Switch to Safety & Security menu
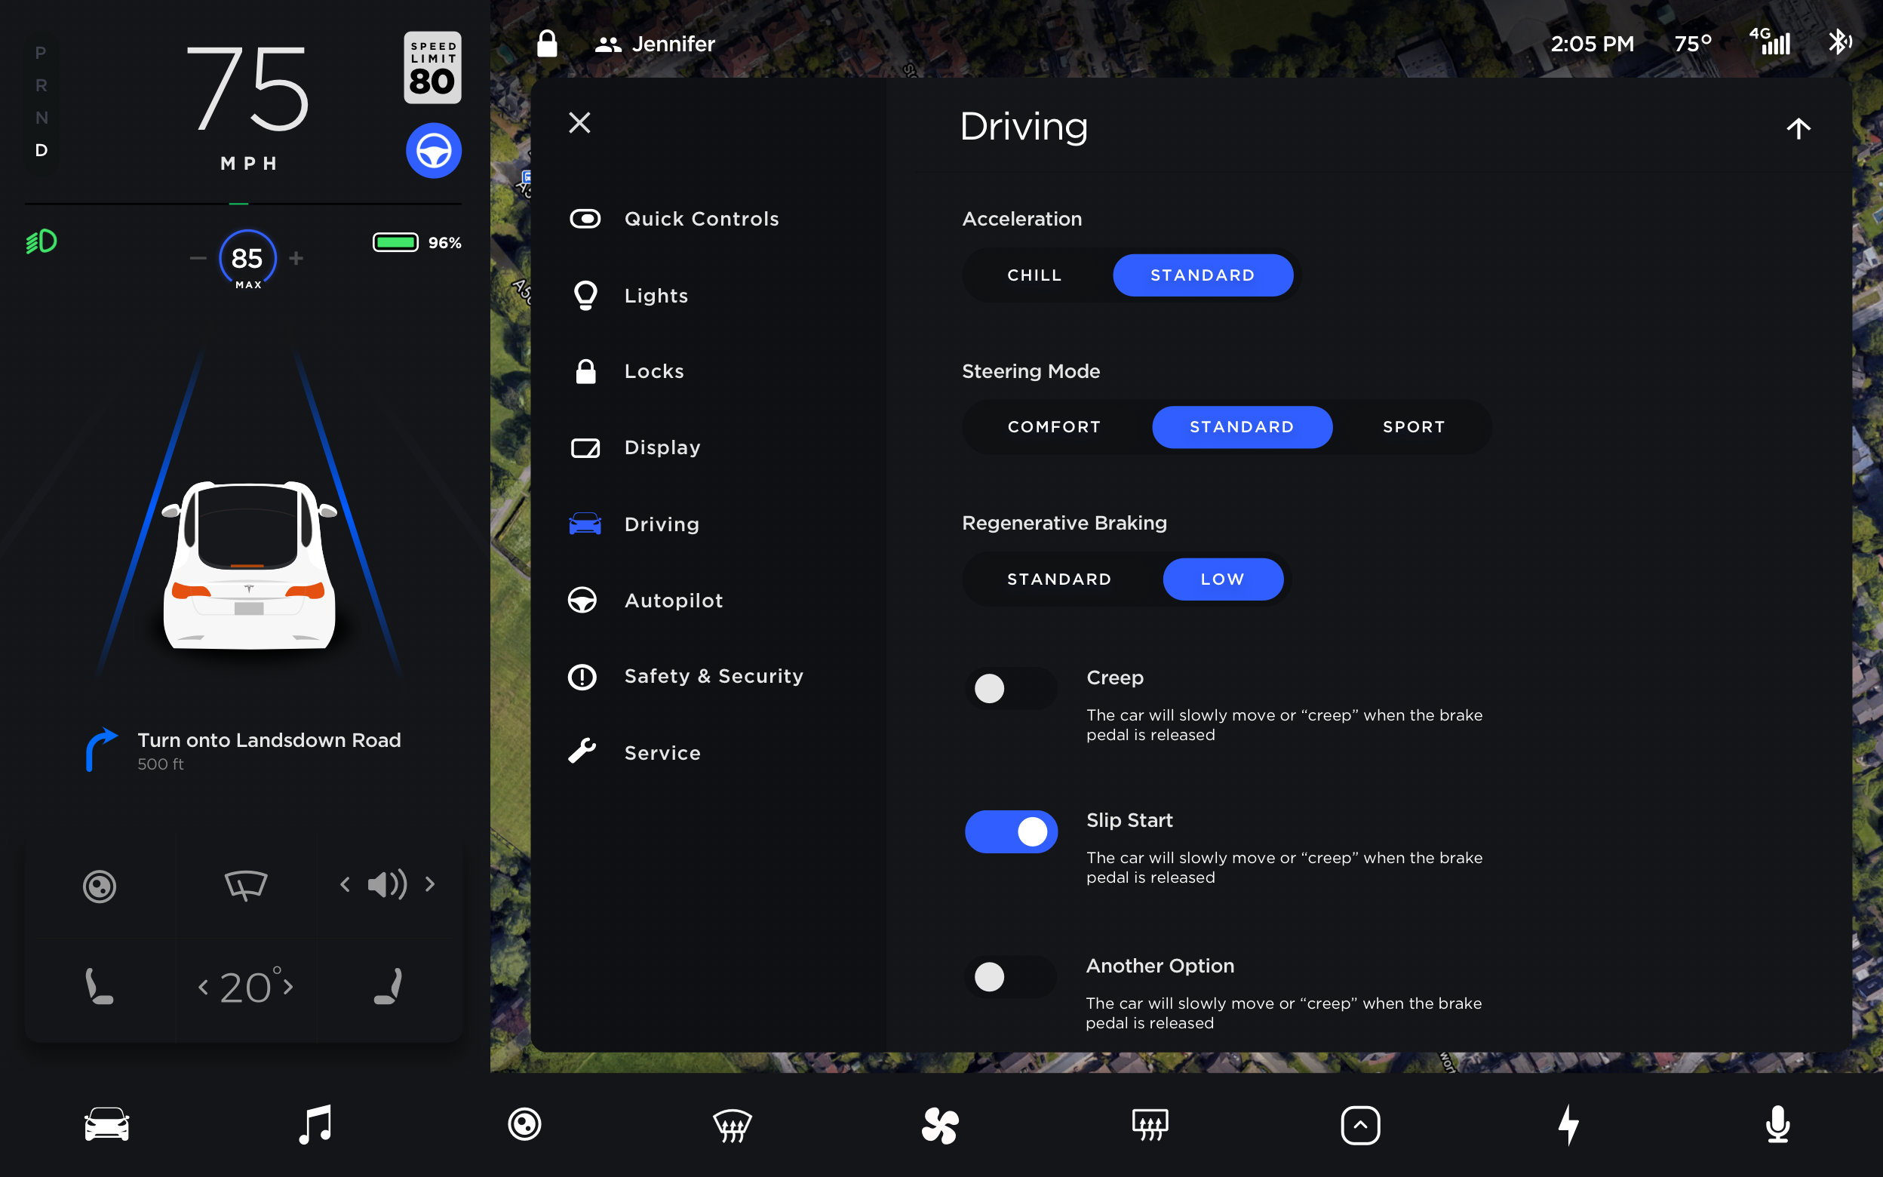 pos(713,677)
